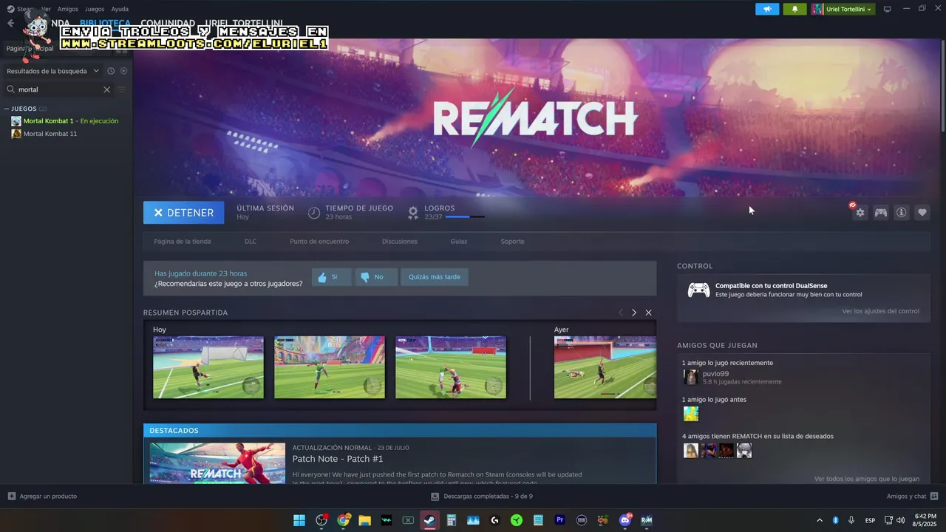Click the Mortal Kombat 11 game icon
The width and height of the screenshot is (946, 532).
[16, 134]
